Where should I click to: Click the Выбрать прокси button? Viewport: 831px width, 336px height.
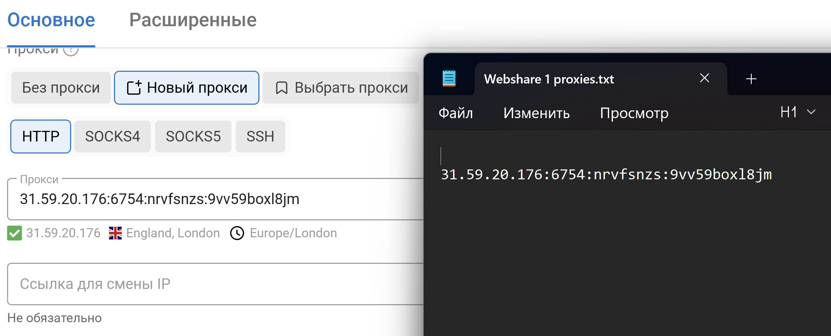click(340, 87)
